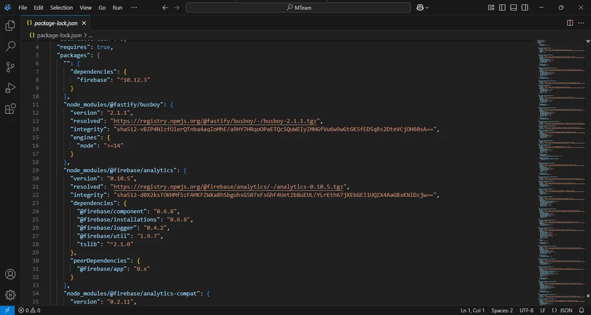Screen dimensions: 591x315
Task: Click the "node": ">=14" entry on line 16
Action: [x=100, y=146]
